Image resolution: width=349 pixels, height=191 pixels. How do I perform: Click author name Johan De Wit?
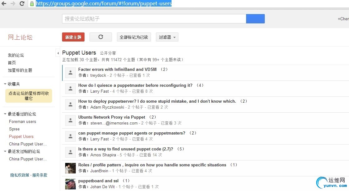click(x=103, y=187)
